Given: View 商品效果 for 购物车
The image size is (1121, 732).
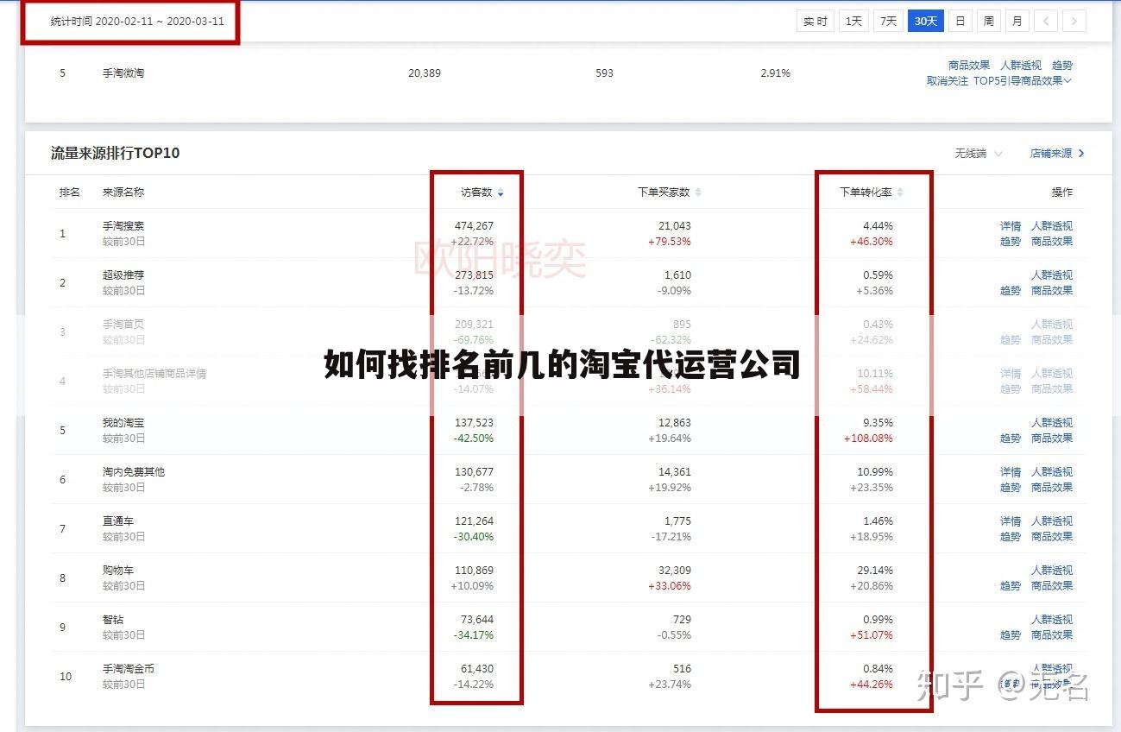Looking at the screenshot, I should (x=1052, y=586).
